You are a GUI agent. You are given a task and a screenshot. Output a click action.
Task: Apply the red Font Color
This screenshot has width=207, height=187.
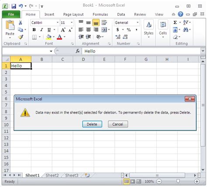59,37
